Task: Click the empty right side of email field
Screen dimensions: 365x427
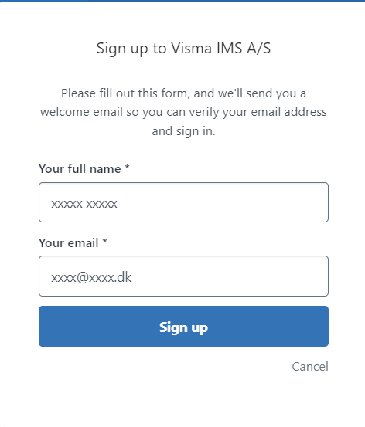Action: click(x=245, y=276)
